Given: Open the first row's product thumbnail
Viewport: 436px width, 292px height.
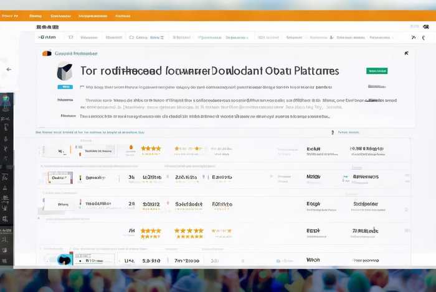Looking at the screenshot, I should pyautogui.click(x=60, y=150).
